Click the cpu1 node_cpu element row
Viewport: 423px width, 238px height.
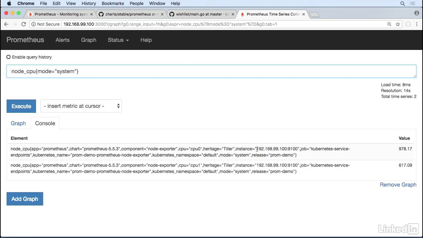pyautogui.click(x=211, y=168)
